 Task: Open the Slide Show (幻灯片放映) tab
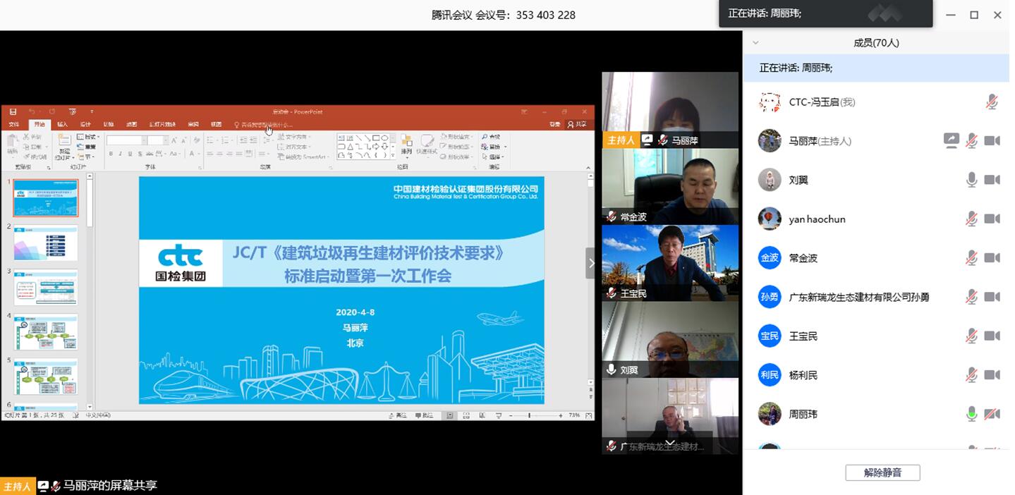[x=162, y=125]
